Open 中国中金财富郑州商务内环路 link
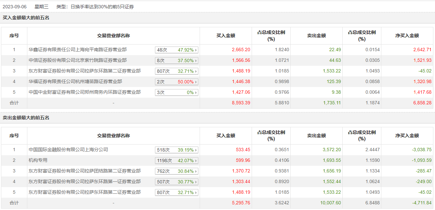435x210 pixels. [85, 92]
